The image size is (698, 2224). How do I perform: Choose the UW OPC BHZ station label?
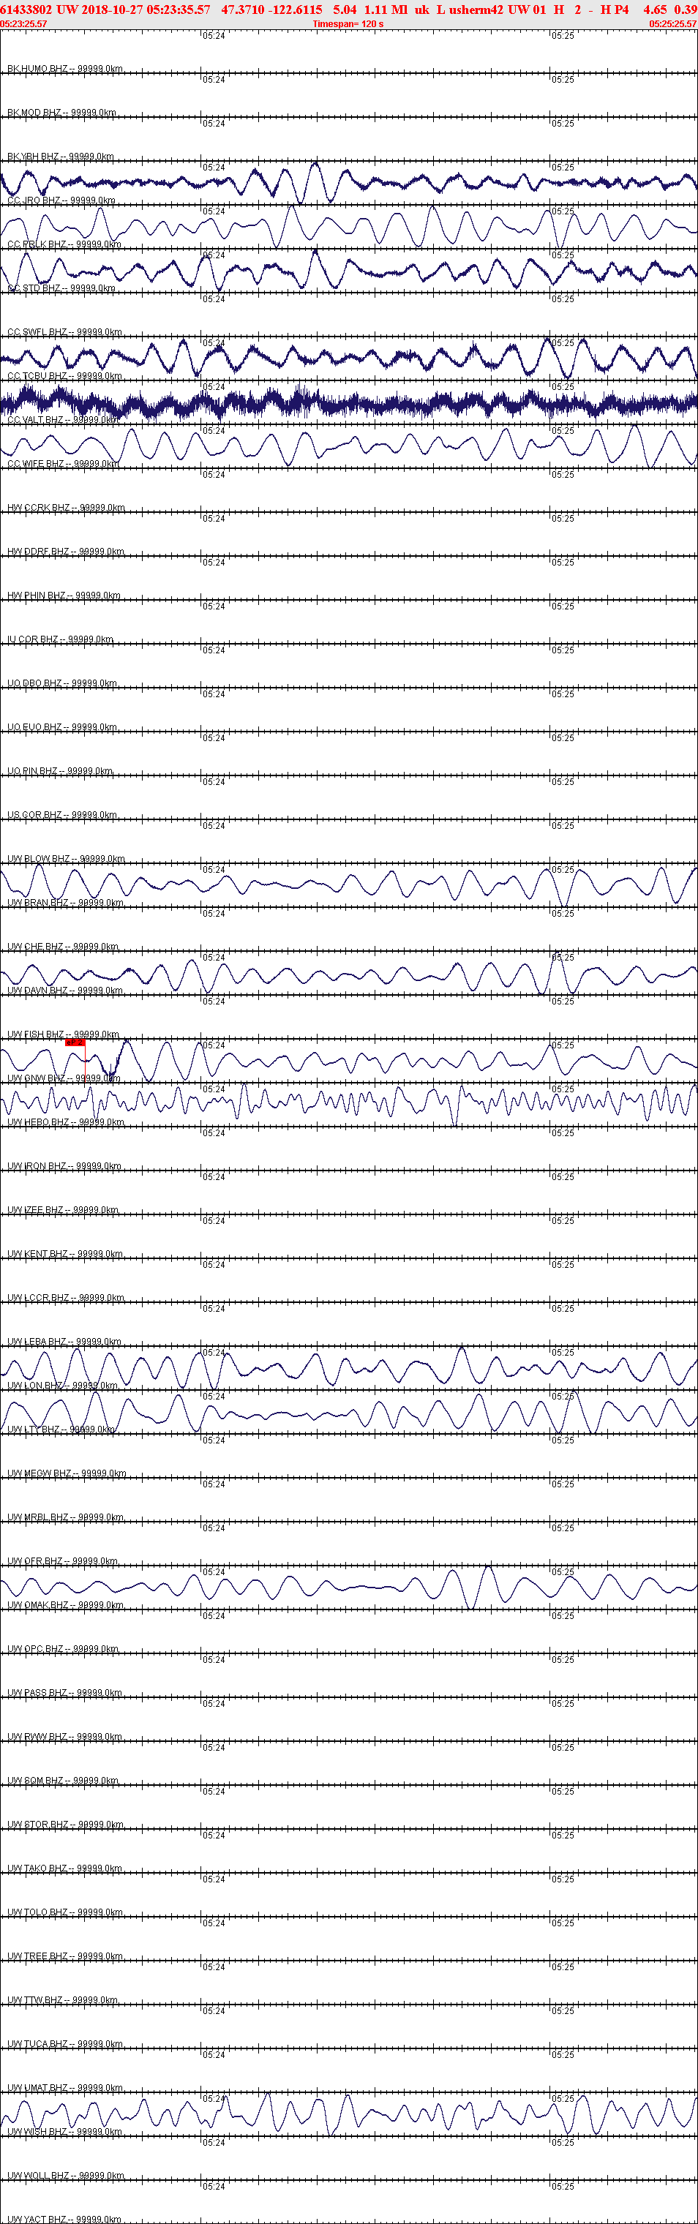[x=63, y=1649]
